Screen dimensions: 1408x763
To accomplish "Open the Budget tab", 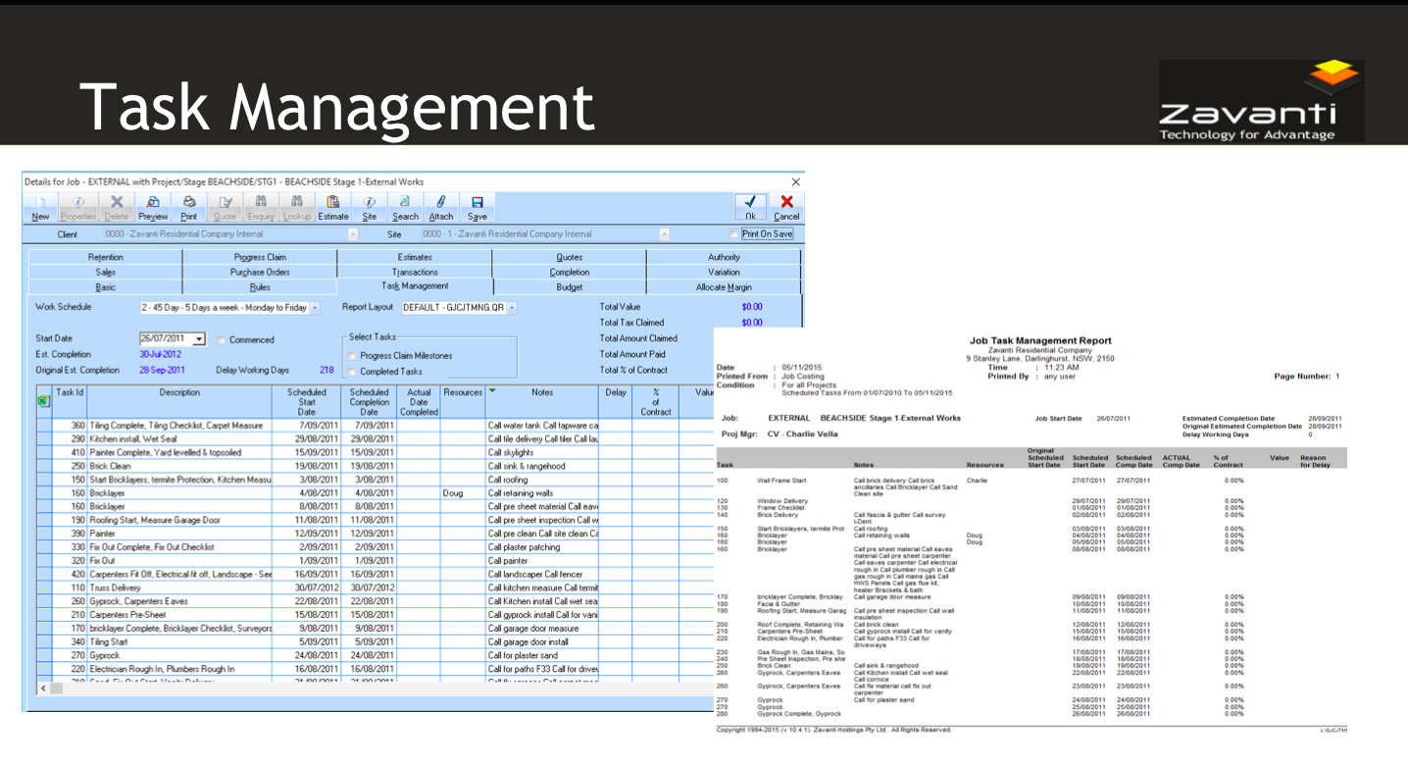I will (570, 287).
